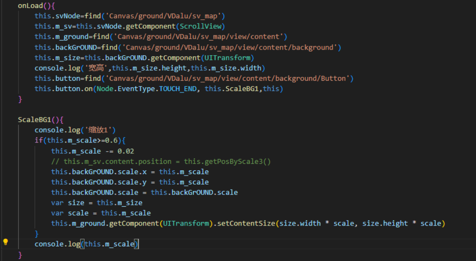This screenshot has height=261, width=476.
Task: Click button in the this.button=find line
Action: pos(68,78)
